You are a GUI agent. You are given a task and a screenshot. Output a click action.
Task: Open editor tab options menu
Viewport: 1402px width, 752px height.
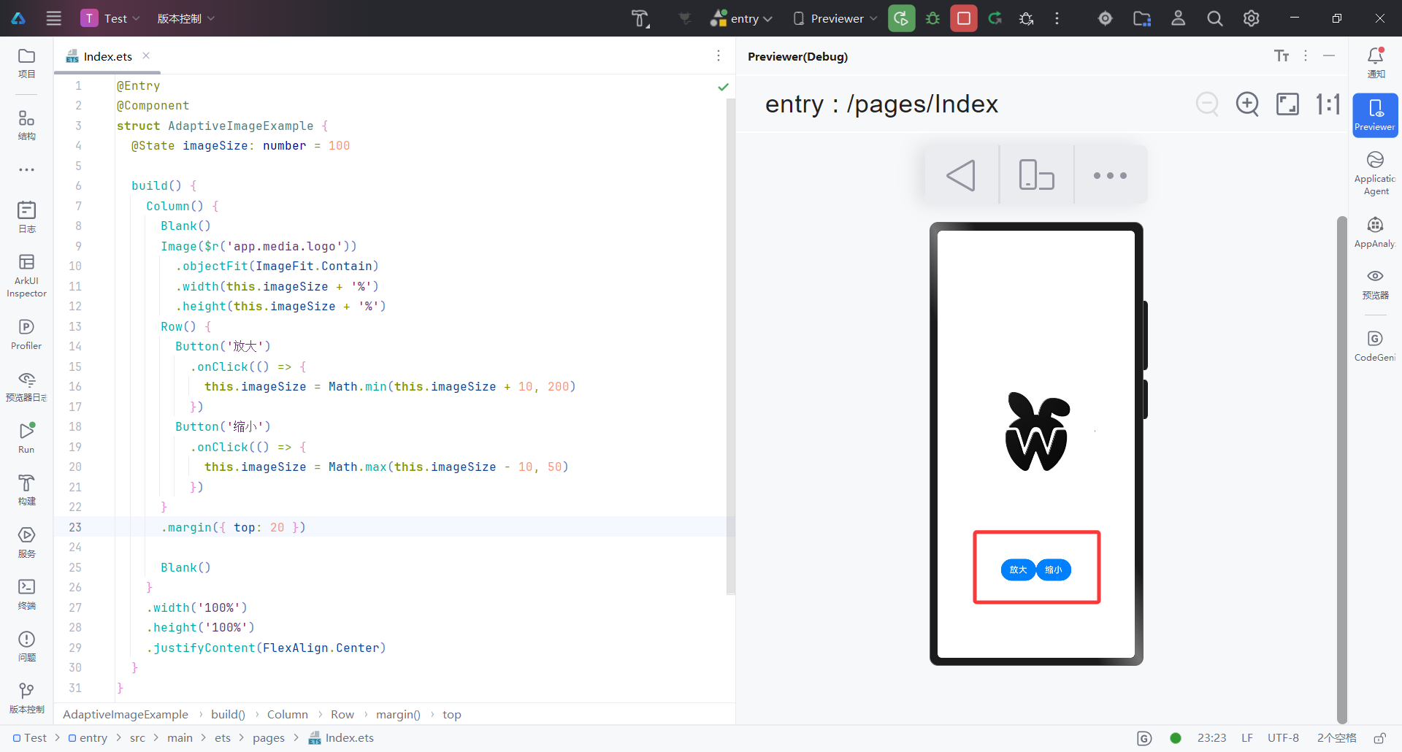tap(719, 55)
